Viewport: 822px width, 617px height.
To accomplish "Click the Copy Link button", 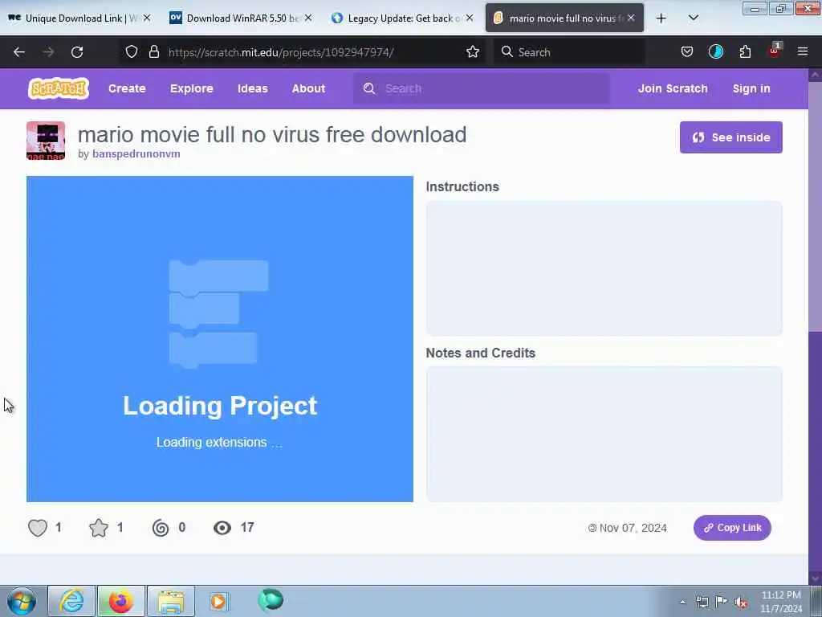I will (732, 528).
